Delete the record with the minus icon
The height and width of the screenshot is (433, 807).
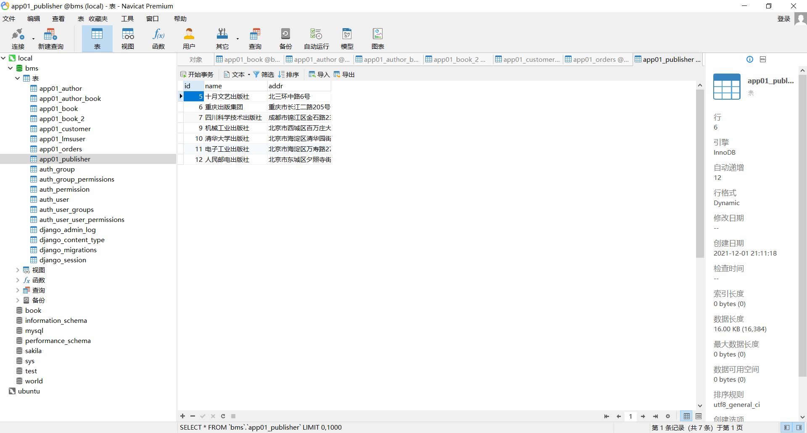point(193,416)
